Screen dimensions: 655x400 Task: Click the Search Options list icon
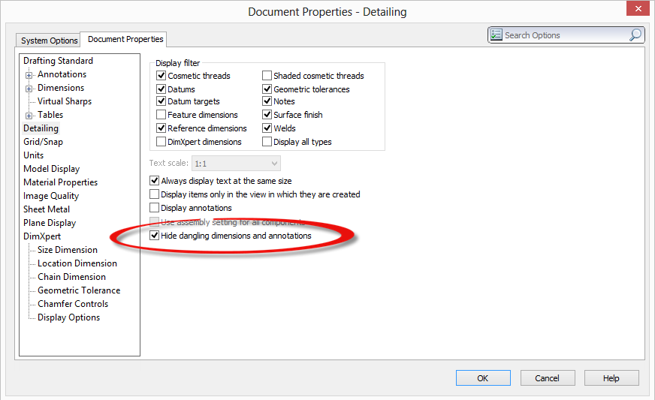[497, 35]
